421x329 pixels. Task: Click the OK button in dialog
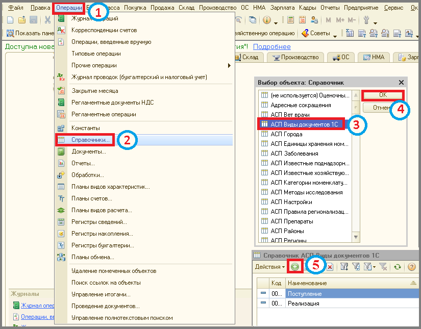point(383,95)
